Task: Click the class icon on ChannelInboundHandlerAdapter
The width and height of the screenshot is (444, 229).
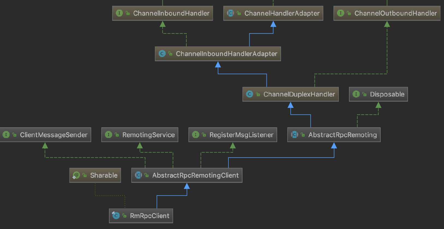Action: pos(162,54)
